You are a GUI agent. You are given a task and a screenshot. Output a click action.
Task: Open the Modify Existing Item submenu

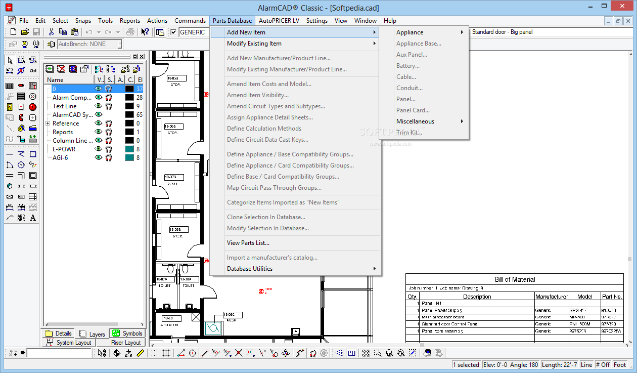coord(296,43)
